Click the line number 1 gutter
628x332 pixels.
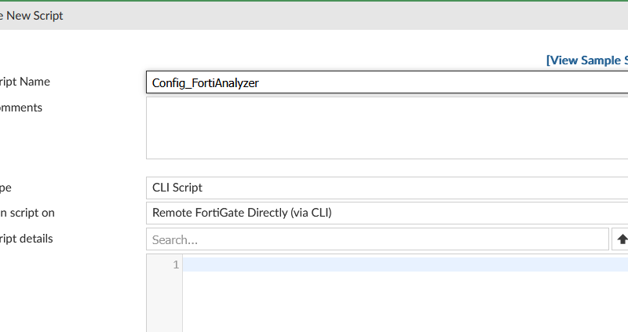coord(176,265)
